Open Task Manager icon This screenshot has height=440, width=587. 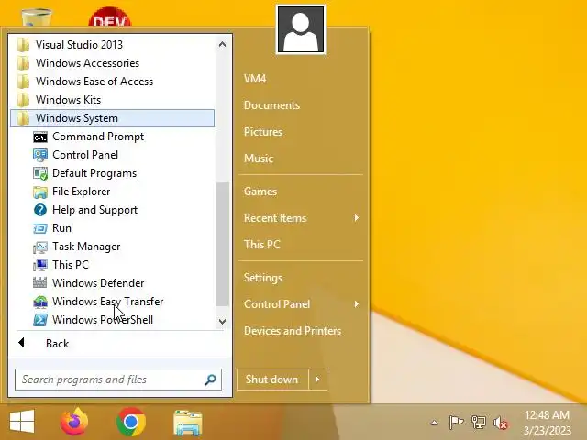[40, 247]
